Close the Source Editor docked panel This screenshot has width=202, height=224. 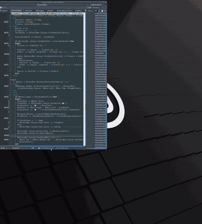(85, 5)
